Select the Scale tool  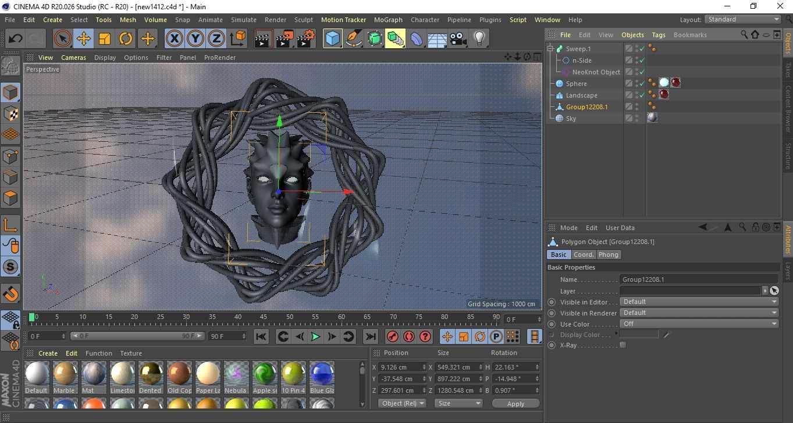105,39
